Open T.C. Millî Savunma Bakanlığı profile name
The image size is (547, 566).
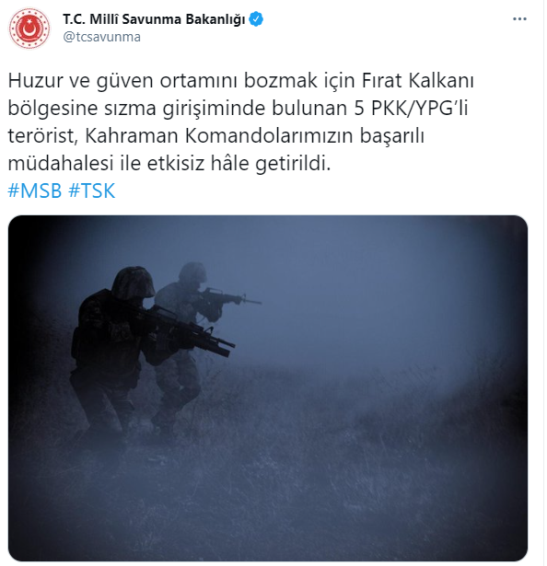pyautogui.click(x=155, y=19)
